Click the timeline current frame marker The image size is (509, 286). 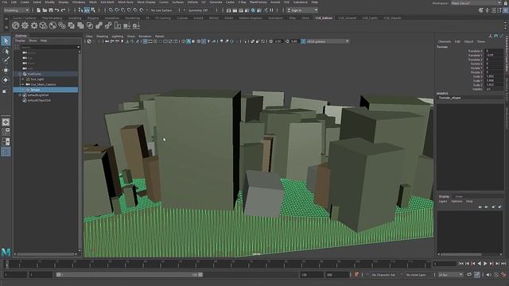[6, 264]
